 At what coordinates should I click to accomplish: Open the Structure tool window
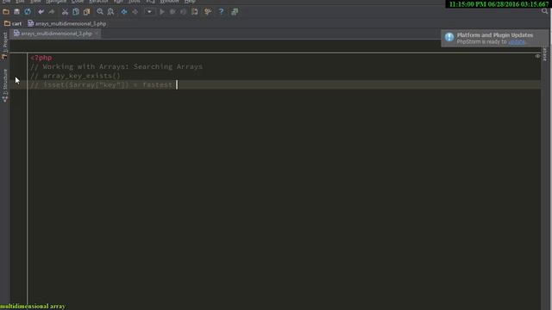(x=5, y=85)
